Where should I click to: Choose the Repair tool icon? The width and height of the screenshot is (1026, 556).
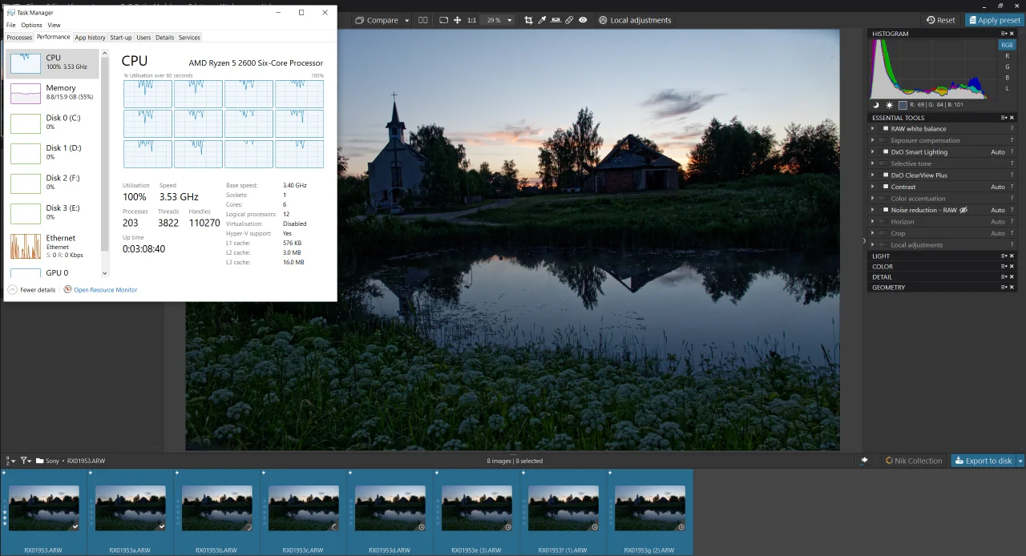click(x=569, y=20)
